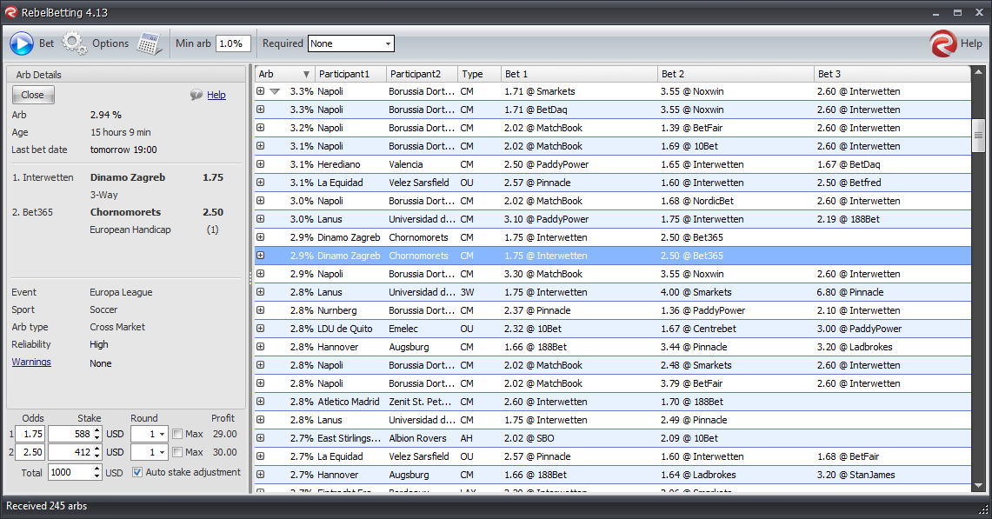This screenshot has height=519, width=992.
Task: Sort by the Arb column header
Action: point(284,74)
